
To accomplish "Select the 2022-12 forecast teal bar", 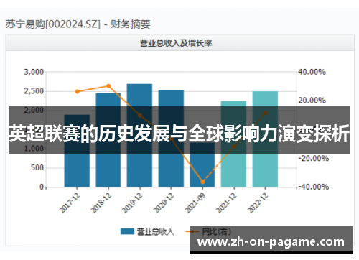I will click(265, 139).
